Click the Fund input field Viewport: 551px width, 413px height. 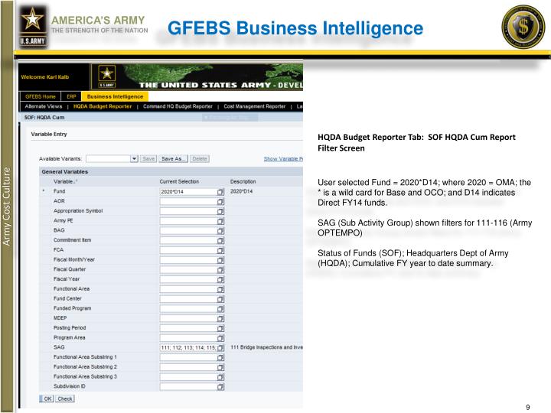click(188, 192)
